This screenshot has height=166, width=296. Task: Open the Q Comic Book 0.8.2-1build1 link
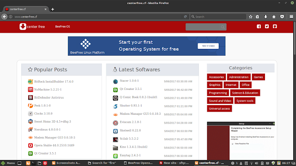138,97
